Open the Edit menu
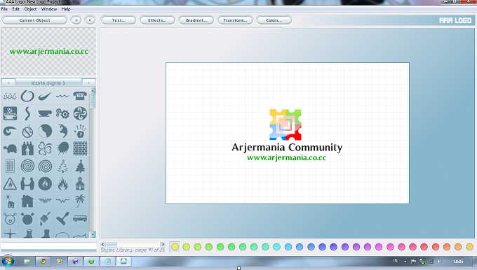 [x=16, y=9]
